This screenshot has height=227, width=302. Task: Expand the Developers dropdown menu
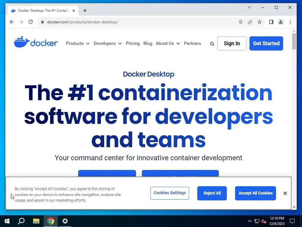(x=108, y=43)
